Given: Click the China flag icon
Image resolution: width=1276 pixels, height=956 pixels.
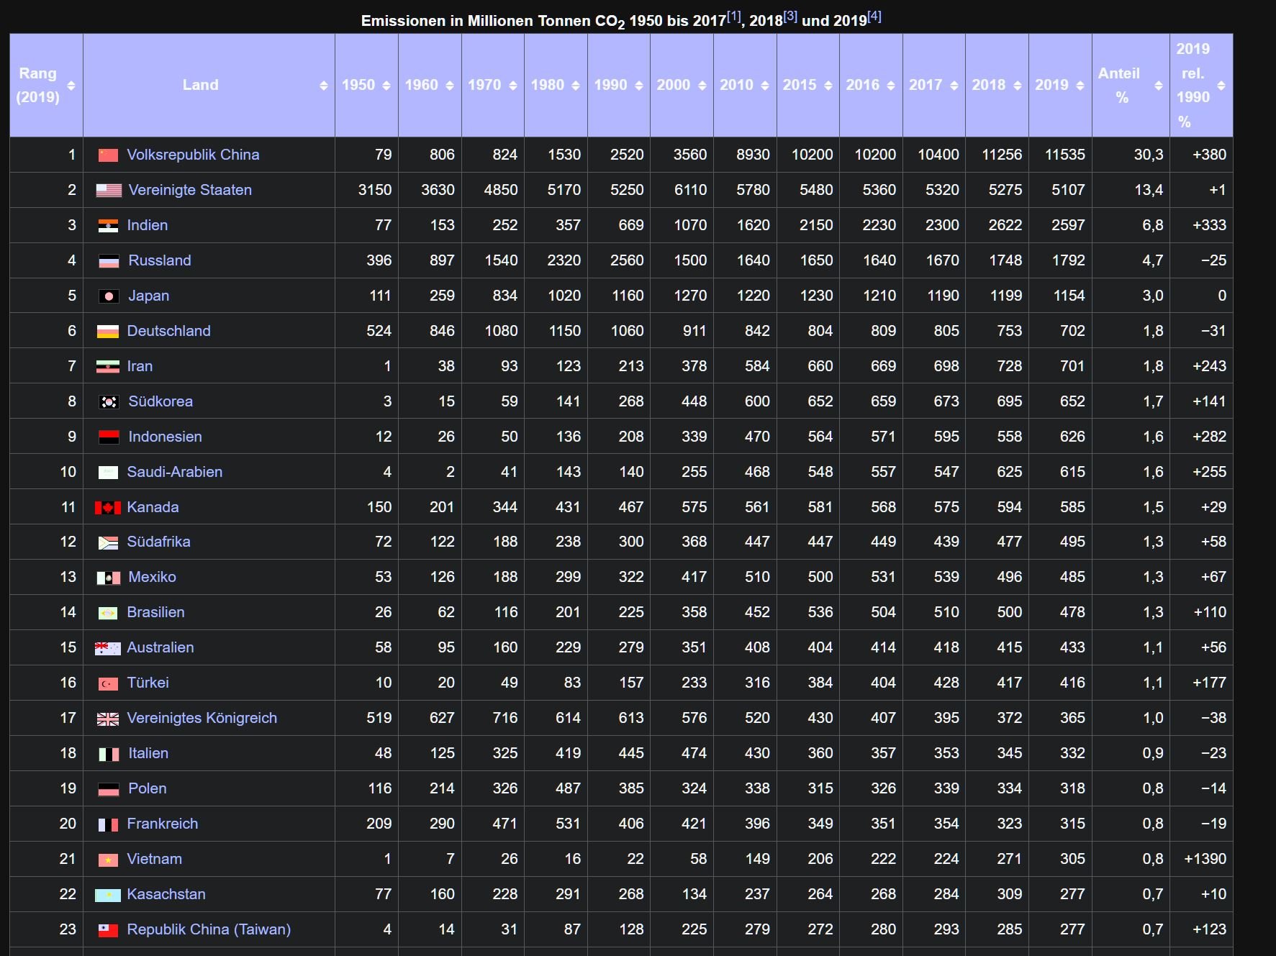Looking at the screenshot, I should coord(108,155).
